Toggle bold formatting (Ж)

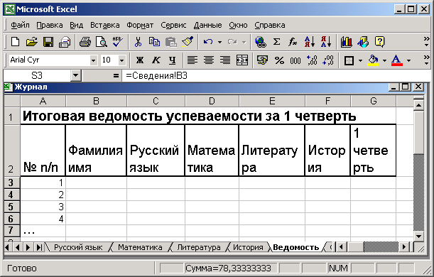140,60
